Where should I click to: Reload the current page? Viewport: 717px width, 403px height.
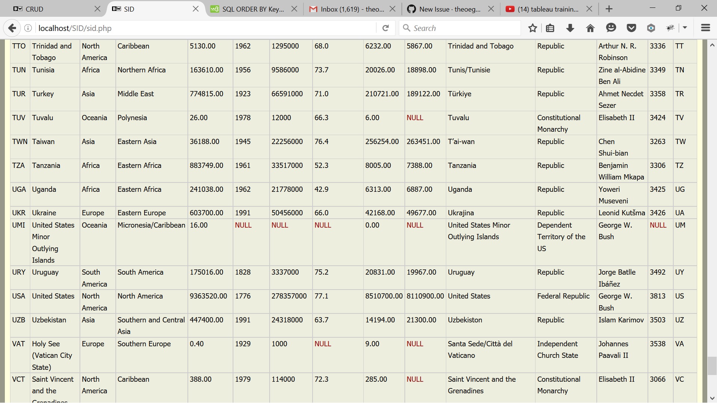coord(386,28)
